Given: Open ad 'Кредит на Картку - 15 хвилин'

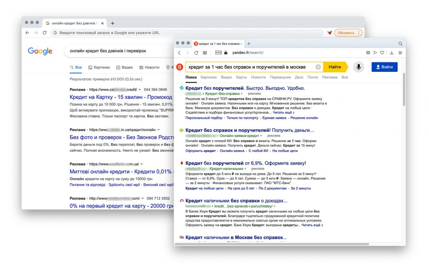Looking at the screenshot, I should (x=121, y=97).
